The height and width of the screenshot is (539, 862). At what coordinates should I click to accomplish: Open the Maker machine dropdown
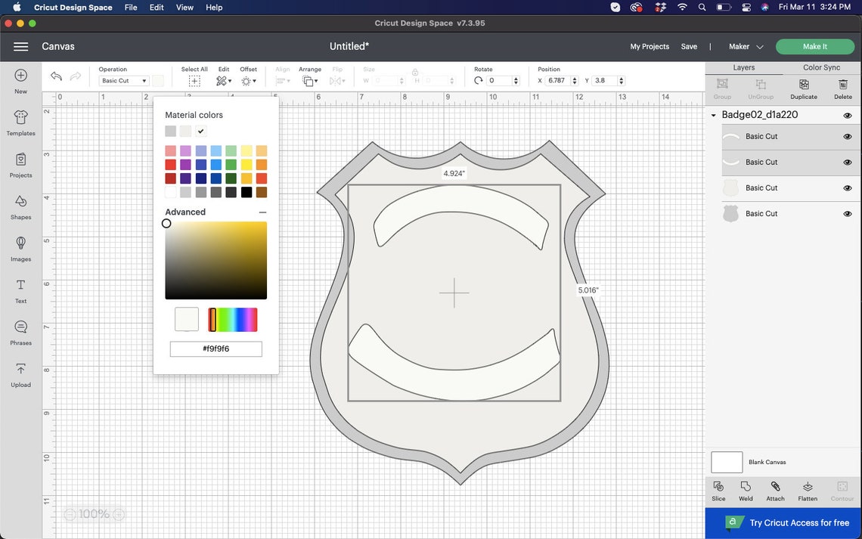746,47
